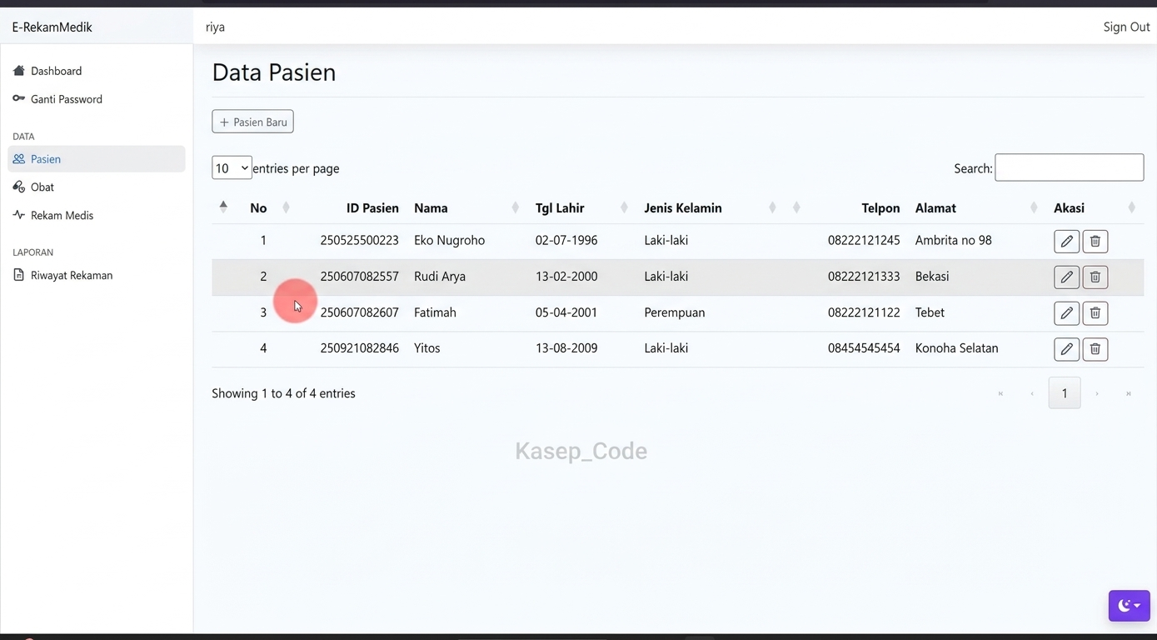Image resolution: width=1157 pixels, height=640 pixels.
Task: Sign Out of the application
Action: click(1126, 27)
